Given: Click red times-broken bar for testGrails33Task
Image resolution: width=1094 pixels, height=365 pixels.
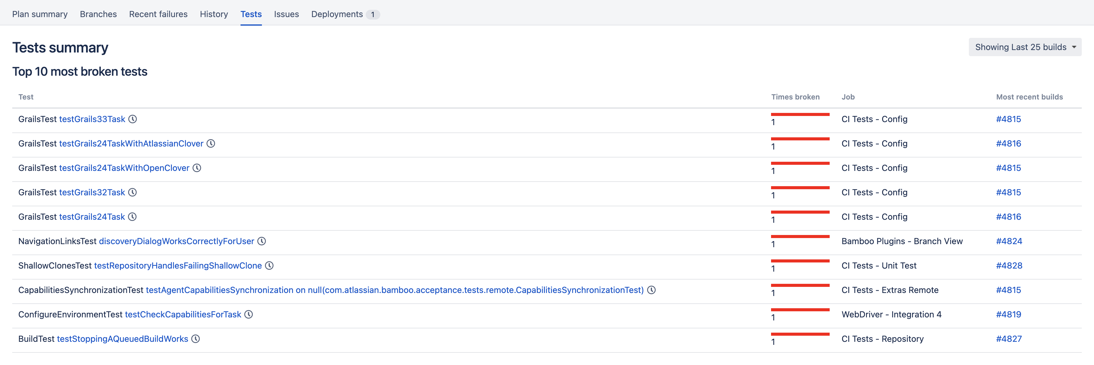Looking at the screenshot, I should (x=800, y=114).
